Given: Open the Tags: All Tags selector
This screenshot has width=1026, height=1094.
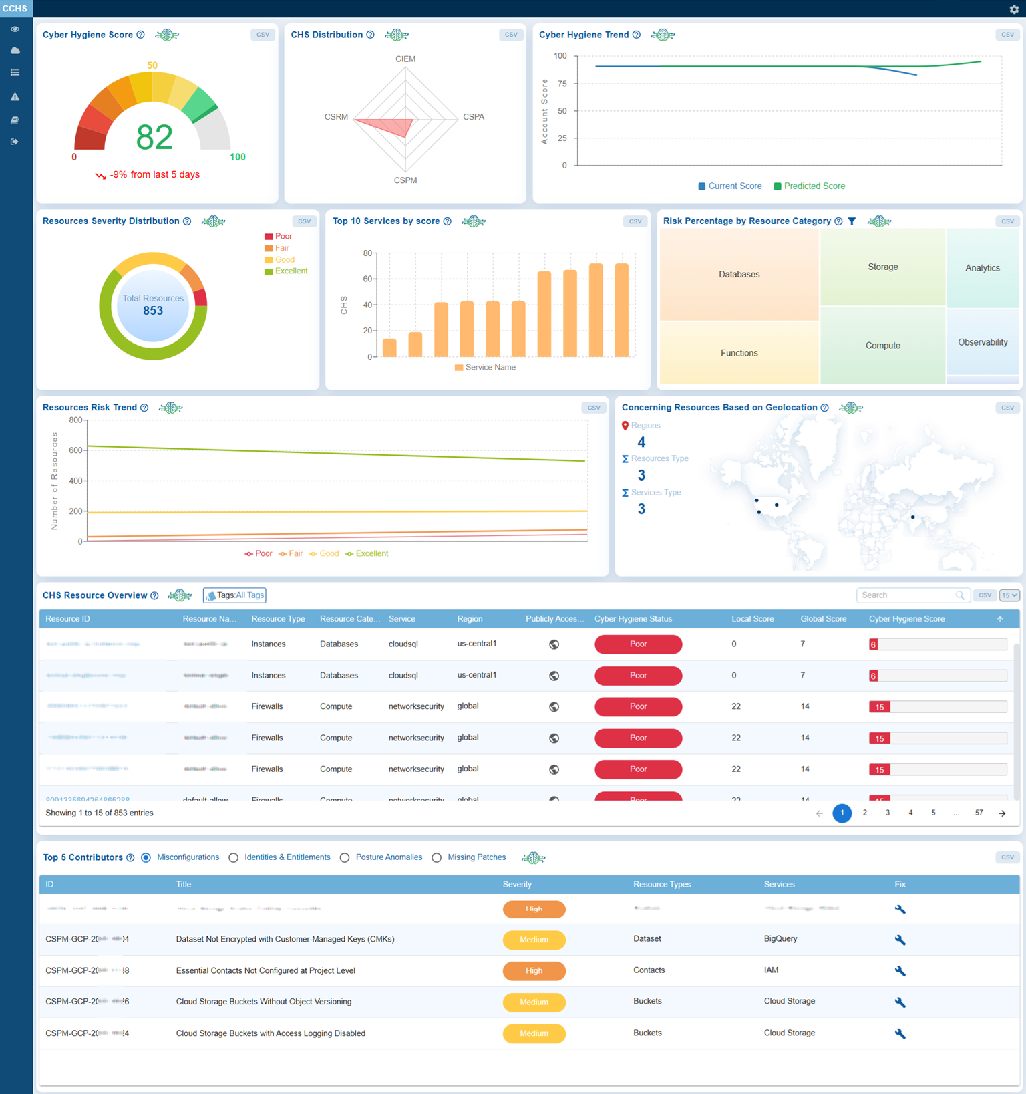Looking at the screenshot, I should 234,595.
